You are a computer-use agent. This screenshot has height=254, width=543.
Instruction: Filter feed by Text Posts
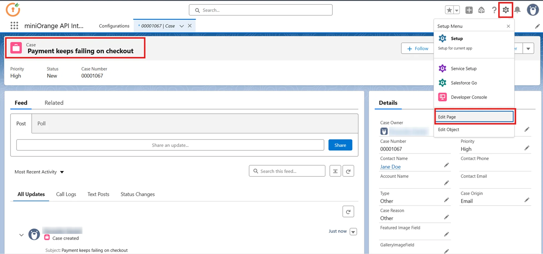[x=98, y=194]
